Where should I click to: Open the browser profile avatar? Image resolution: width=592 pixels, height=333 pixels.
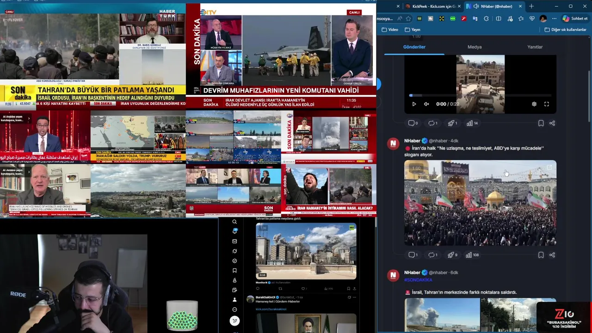[x=543, y=18]
